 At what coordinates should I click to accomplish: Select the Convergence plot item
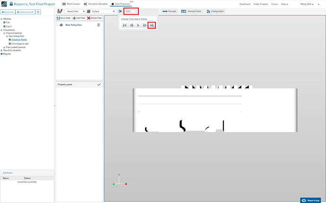[20, 44]
